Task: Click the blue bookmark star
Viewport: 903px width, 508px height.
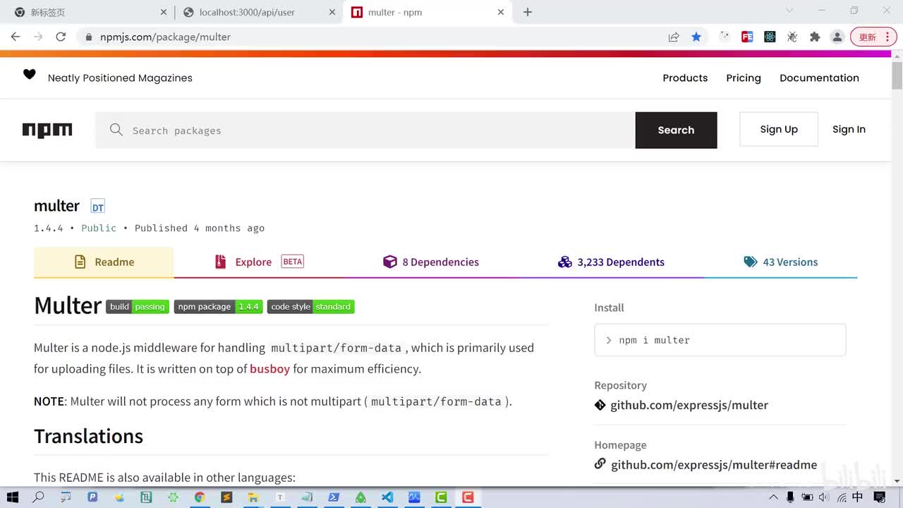Action: click(696, 37)
